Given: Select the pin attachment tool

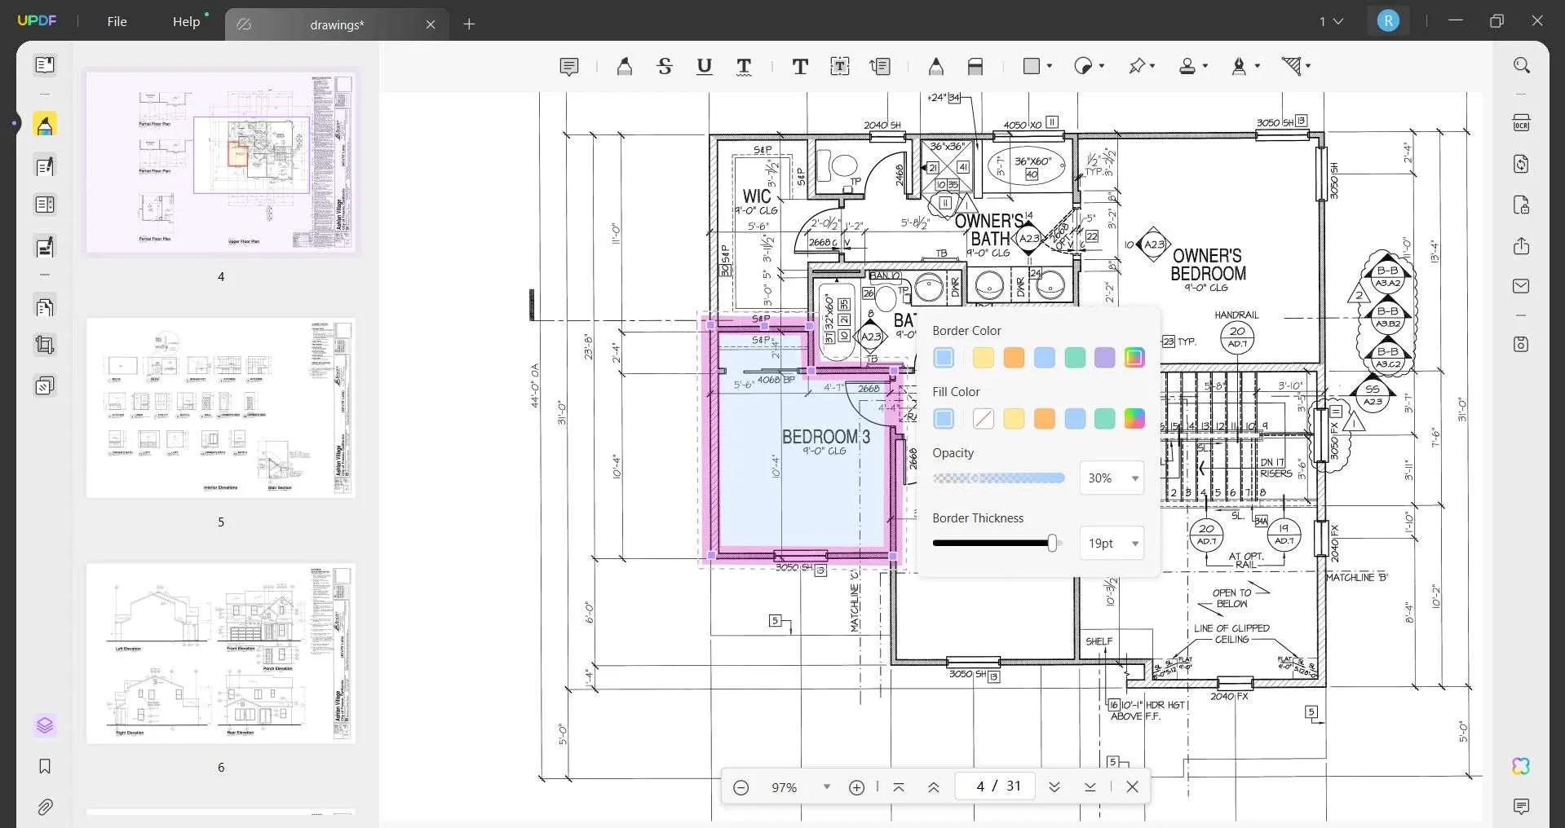Looking at the screenshot, I should 1137,66.
